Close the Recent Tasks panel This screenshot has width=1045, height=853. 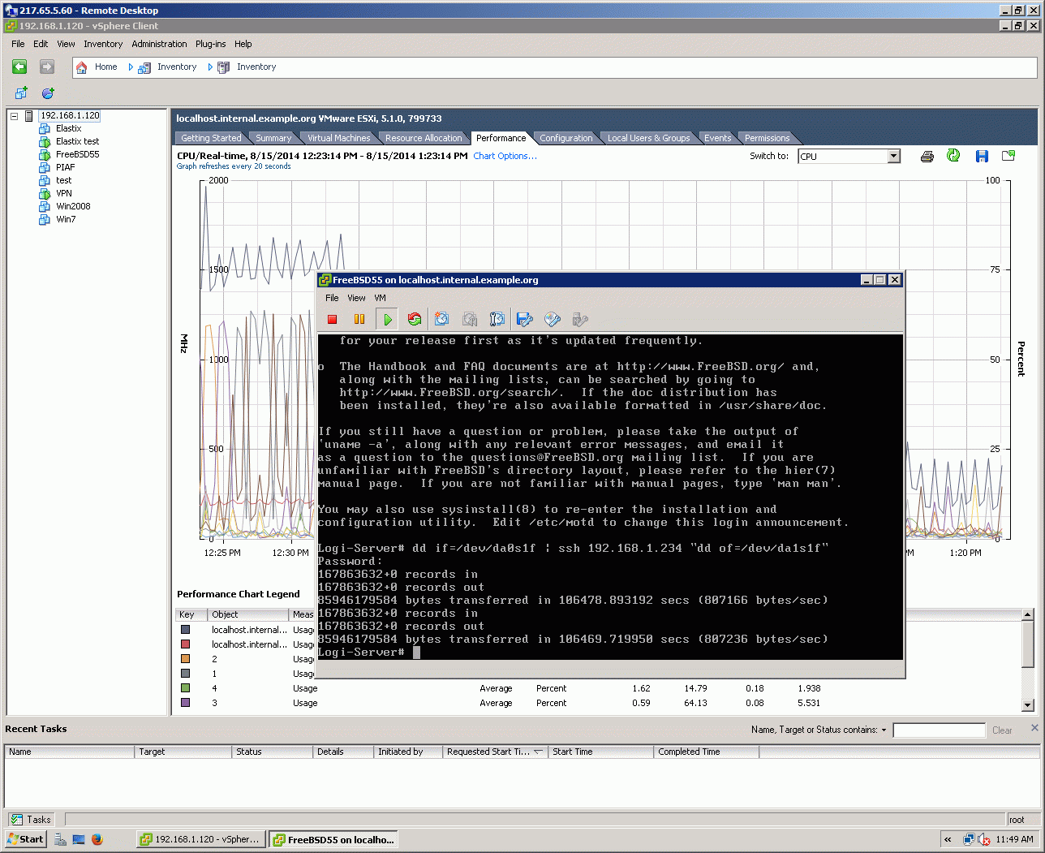click(1034, 728)
